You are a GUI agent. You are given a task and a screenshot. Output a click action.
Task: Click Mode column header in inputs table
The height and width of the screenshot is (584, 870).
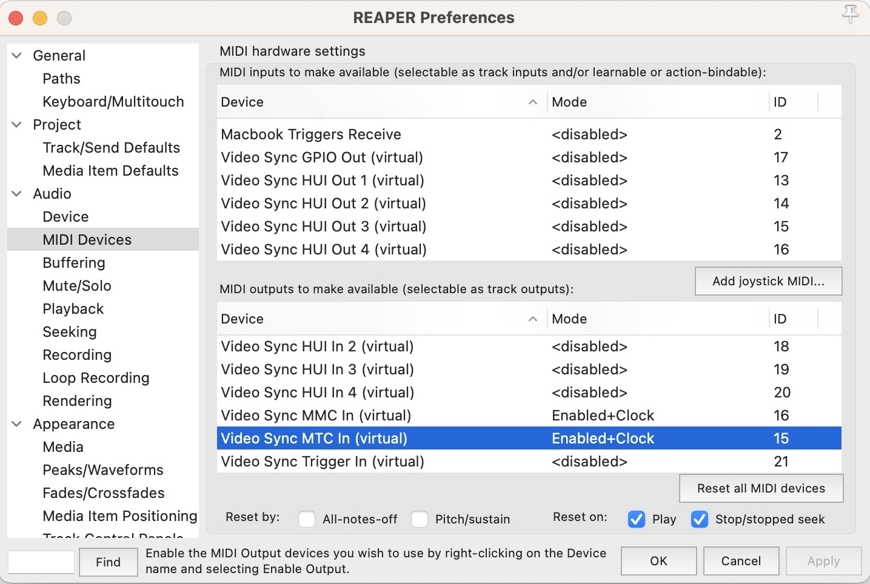coord(658,102)
